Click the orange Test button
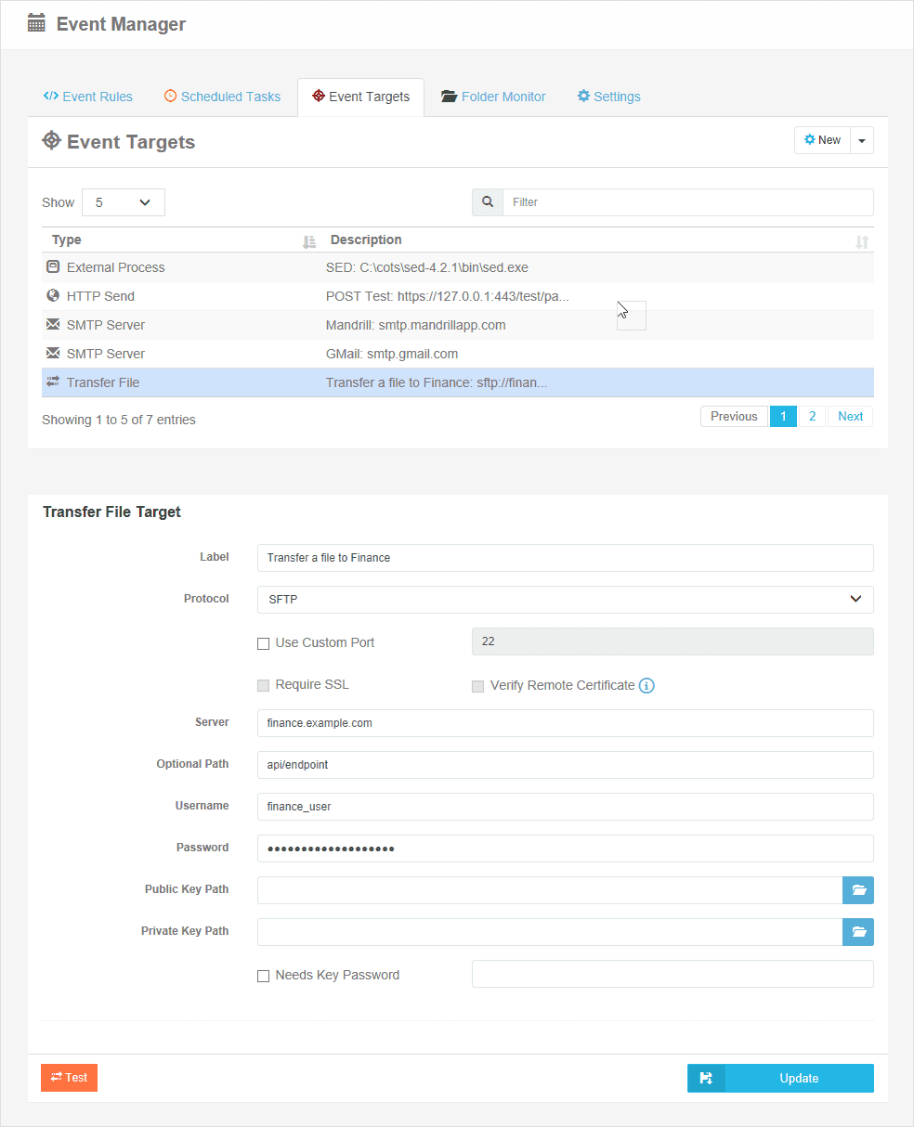The height and width of the screenshot is (1127, 914). point(70,1078)
